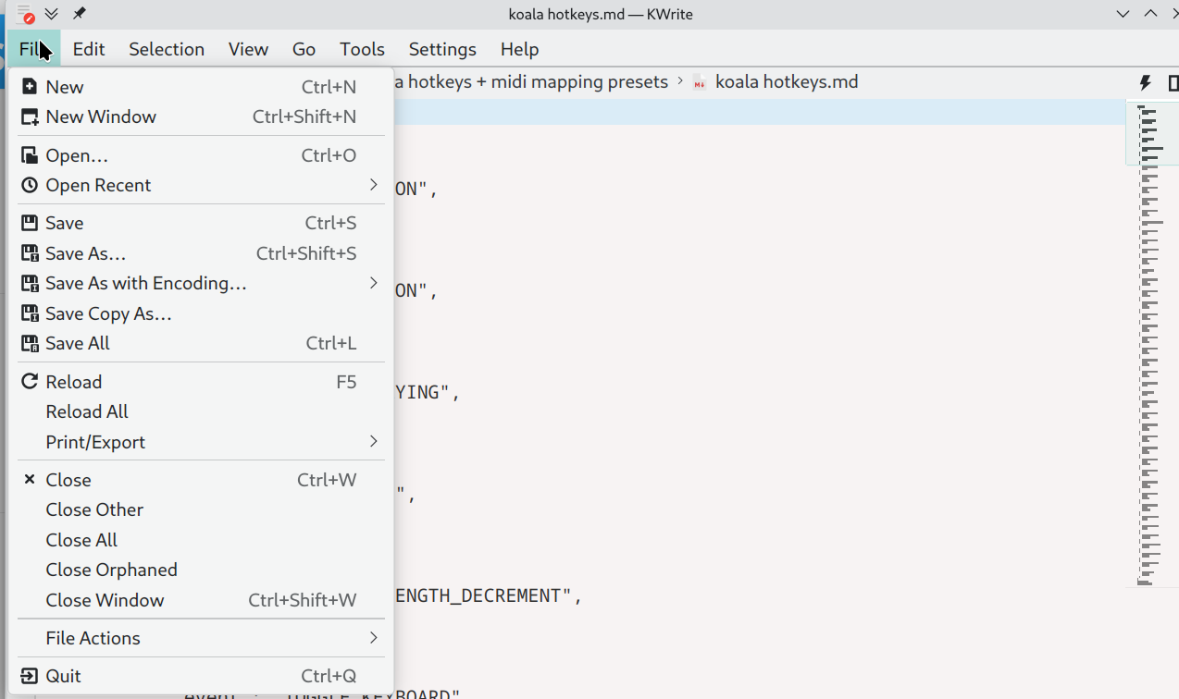1179x699 pixels.
Task: Open the Selection menu
Action: 167,49
